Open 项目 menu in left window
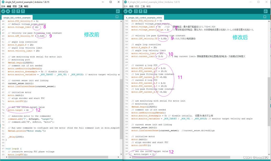271x161 pixels. pyautogui.click(x=14, y=6)
